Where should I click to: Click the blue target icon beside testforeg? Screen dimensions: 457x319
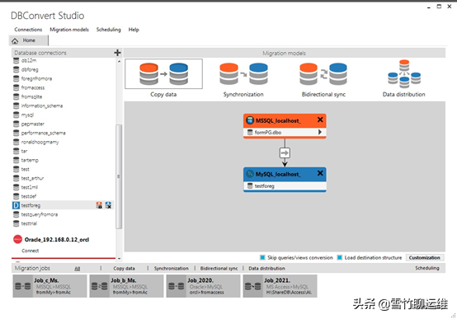pos(108,205)
